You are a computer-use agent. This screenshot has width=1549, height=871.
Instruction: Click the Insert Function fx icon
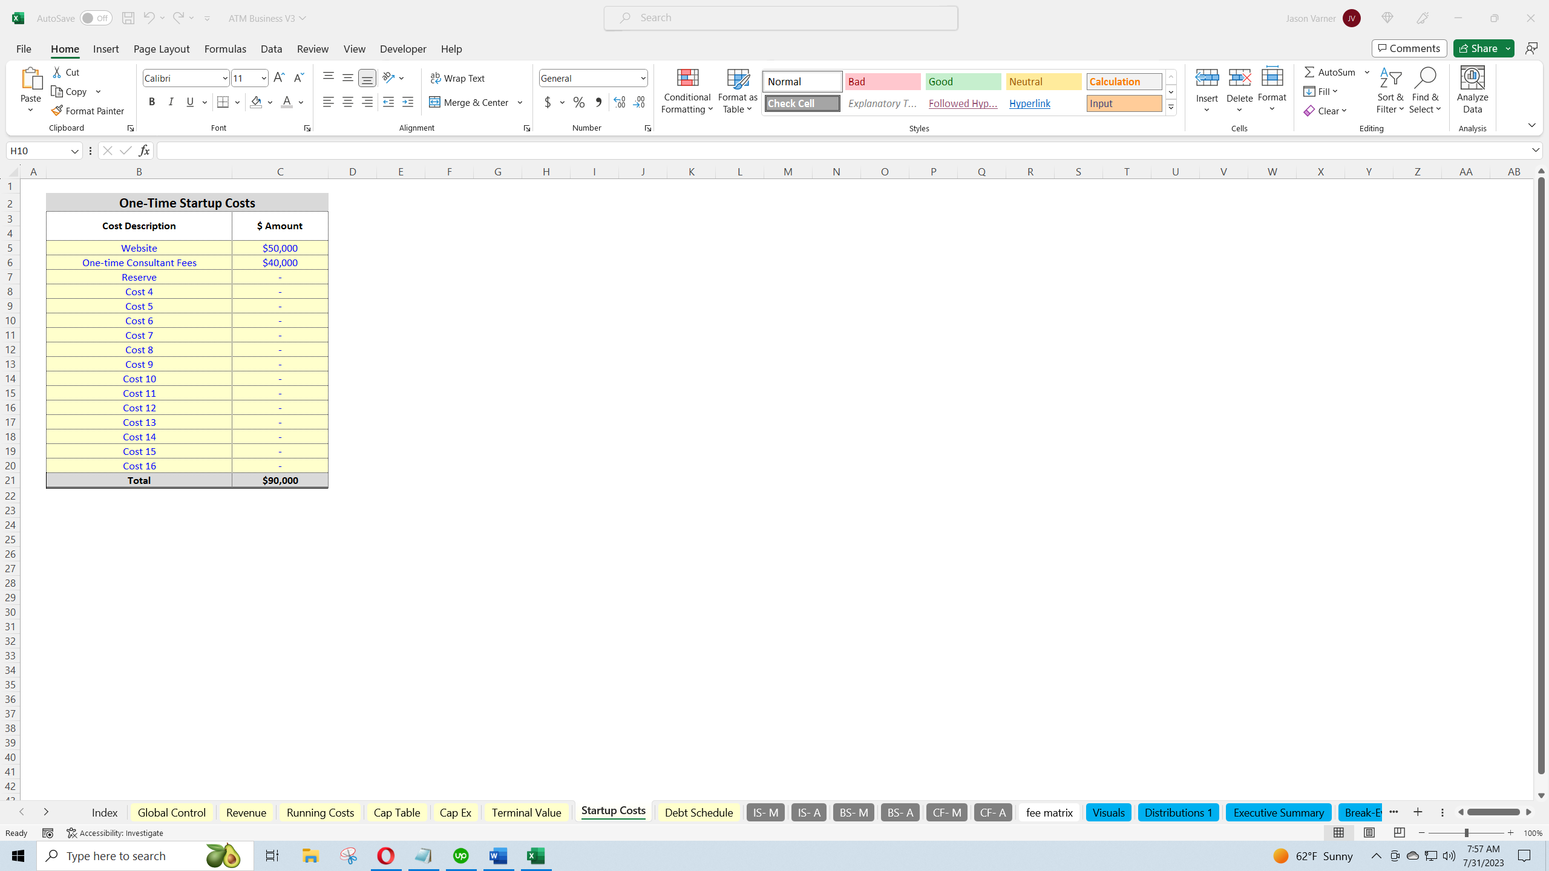tap(144, 151)
